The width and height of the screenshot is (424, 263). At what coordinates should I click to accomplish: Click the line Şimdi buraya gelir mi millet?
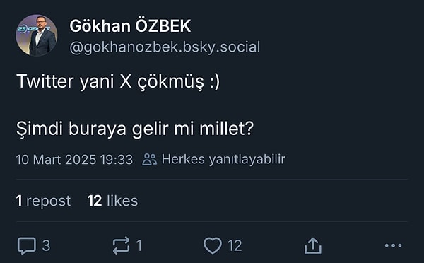point(135,129)
